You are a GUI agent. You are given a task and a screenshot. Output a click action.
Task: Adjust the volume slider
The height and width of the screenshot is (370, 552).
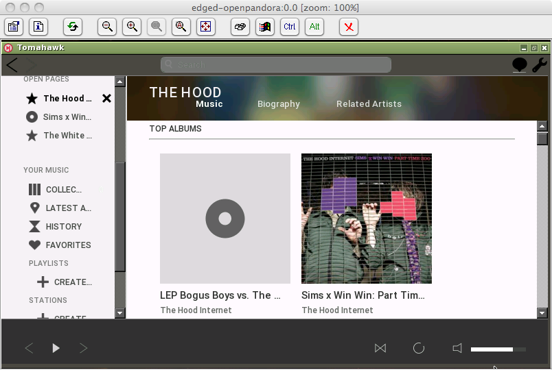click(498, 349)
